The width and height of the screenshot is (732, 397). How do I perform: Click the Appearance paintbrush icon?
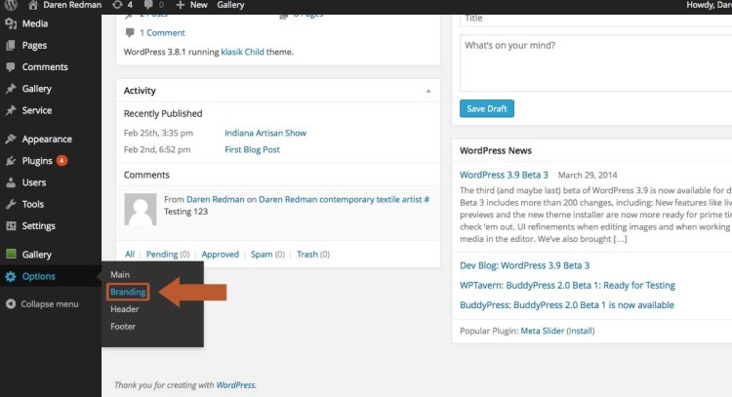pyautogui.click(x=11, y=139)
